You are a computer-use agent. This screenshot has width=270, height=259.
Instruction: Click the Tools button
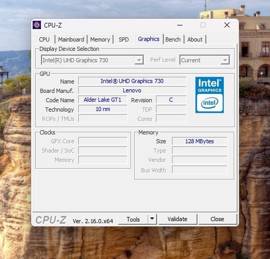click(x=133, y=219)
